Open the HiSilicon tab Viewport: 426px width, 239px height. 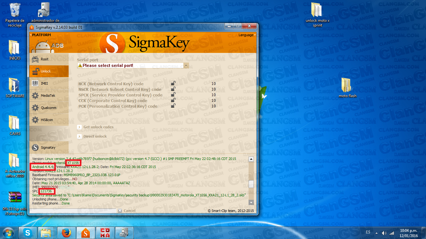[49, 120]
